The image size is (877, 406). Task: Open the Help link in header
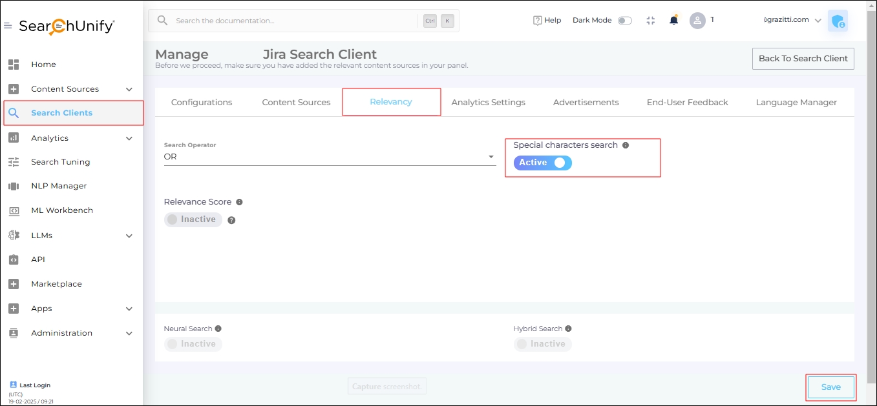point(547,20)
